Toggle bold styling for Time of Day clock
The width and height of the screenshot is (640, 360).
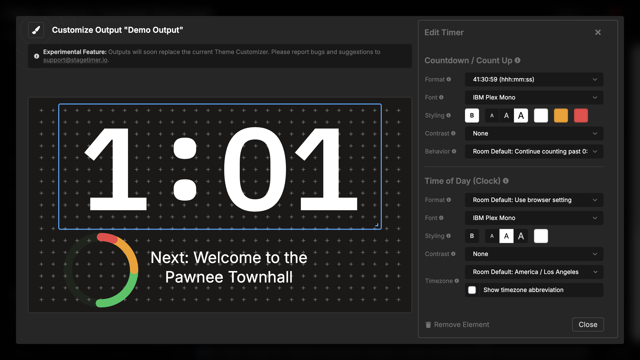point(472,236)
